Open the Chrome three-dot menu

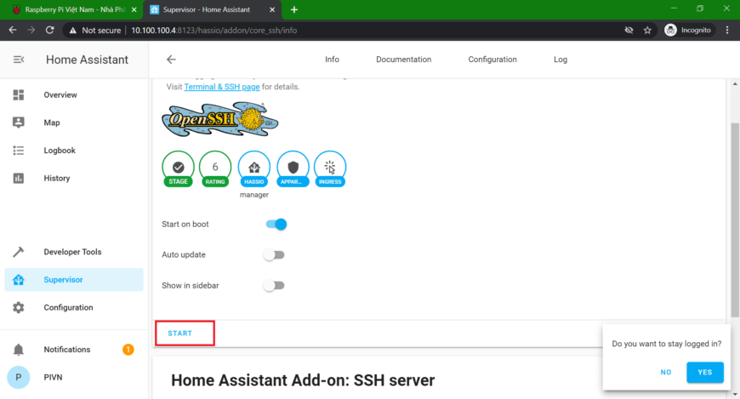[x=727, y=30]
